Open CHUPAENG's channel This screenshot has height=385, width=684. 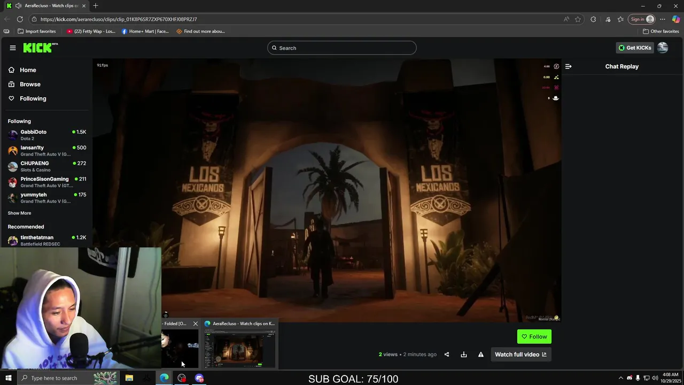pyautogui.click(x=47, y=166)
